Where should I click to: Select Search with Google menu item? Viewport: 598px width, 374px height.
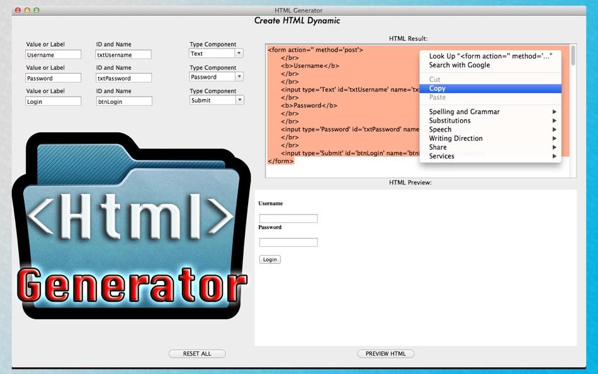[490, 65]
